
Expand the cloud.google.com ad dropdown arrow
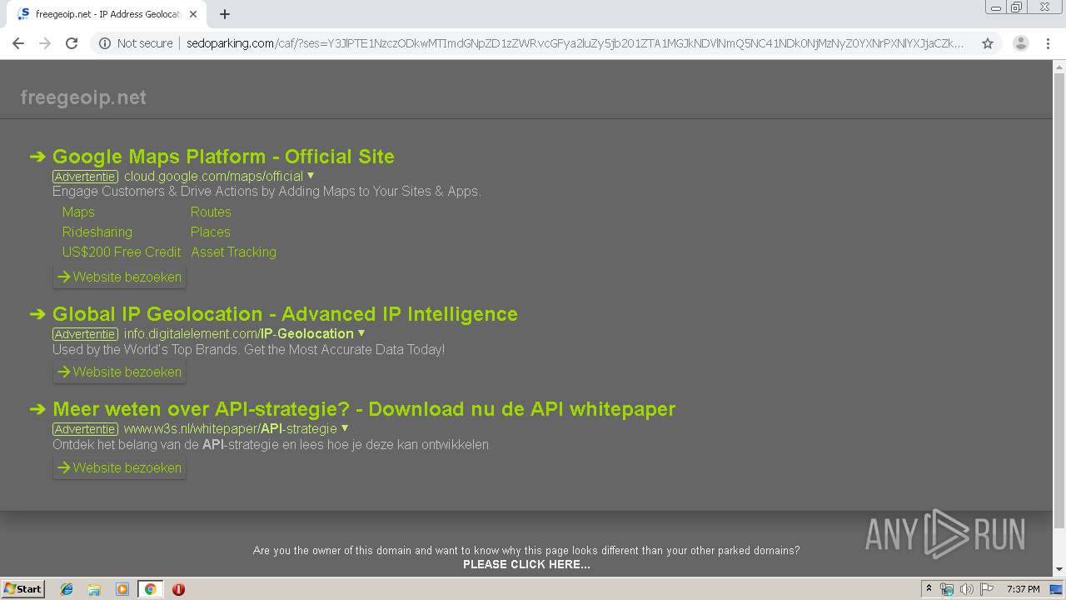(x=311, y=176)
